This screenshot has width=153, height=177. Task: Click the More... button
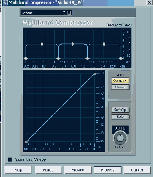(x=48, y=170)
